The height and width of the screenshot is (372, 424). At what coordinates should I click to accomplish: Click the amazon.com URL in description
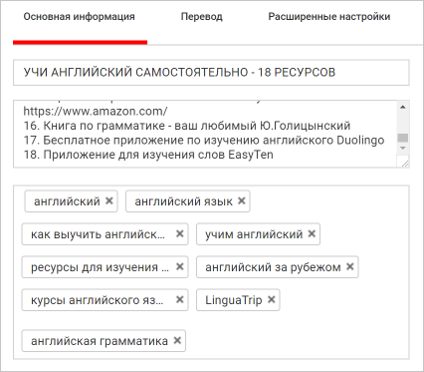tap(96, 111)
